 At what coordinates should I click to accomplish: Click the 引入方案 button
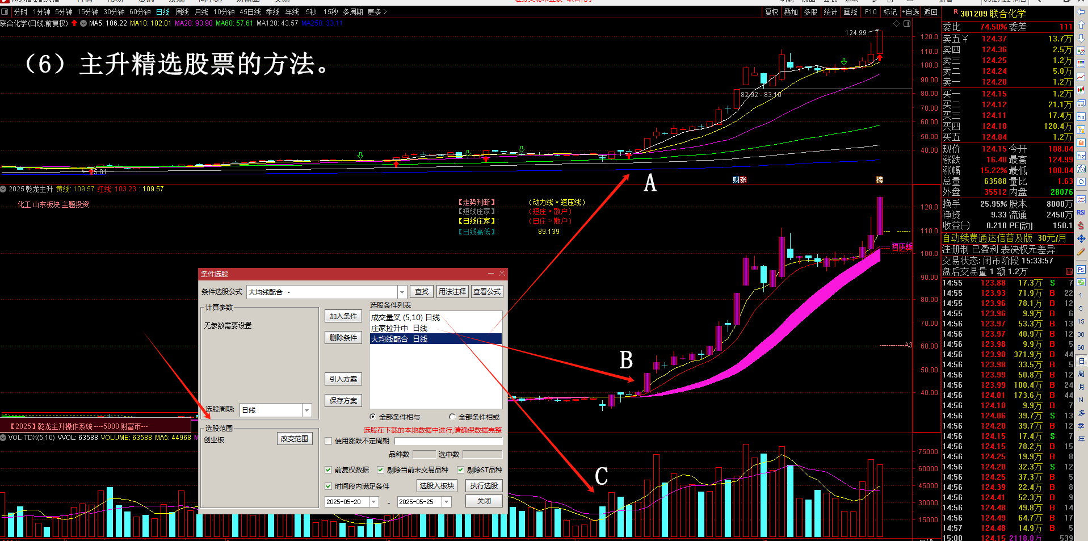tap(343, 379)
